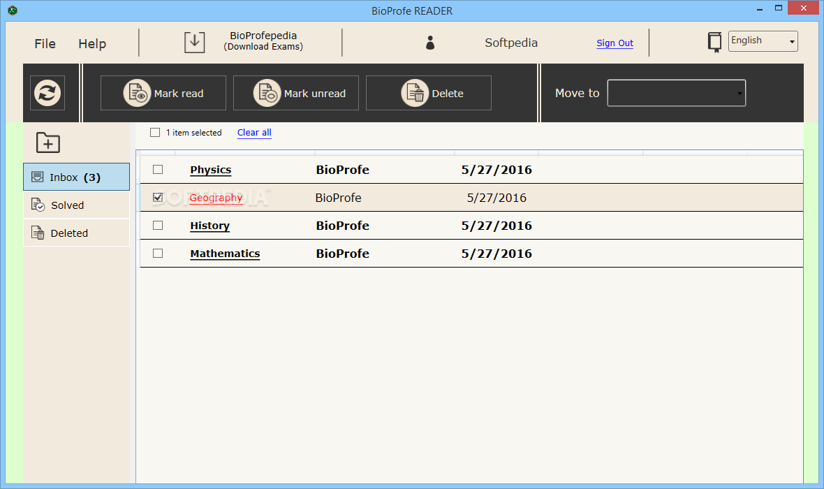Click the user profile person icon
This screenshot has width=824, height=489.
[x=430, y=43]
